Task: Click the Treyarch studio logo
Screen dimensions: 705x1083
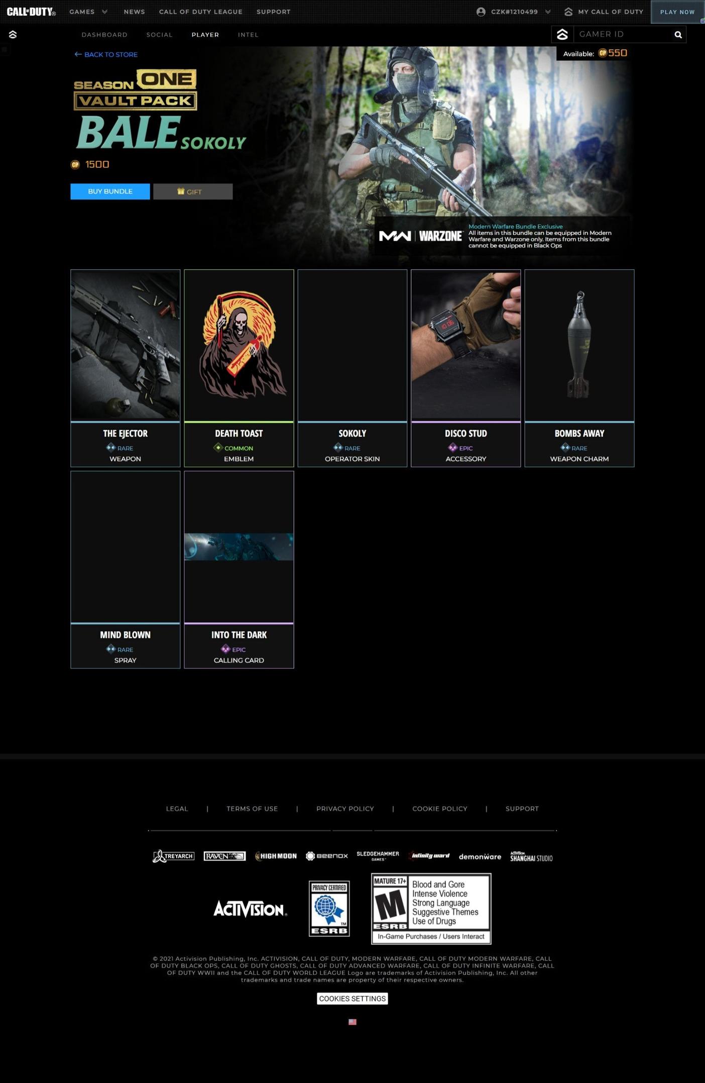Action: coord(173,856)
